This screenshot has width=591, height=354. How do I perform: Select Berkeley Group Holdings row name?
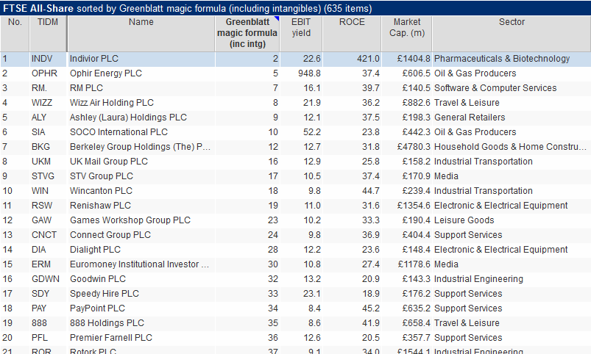[141, 147]
